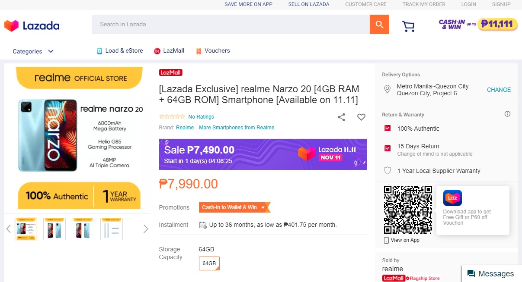Click the delivery location pin icon
The height and width of the screenshot is (282, 522).
[387, 90]
